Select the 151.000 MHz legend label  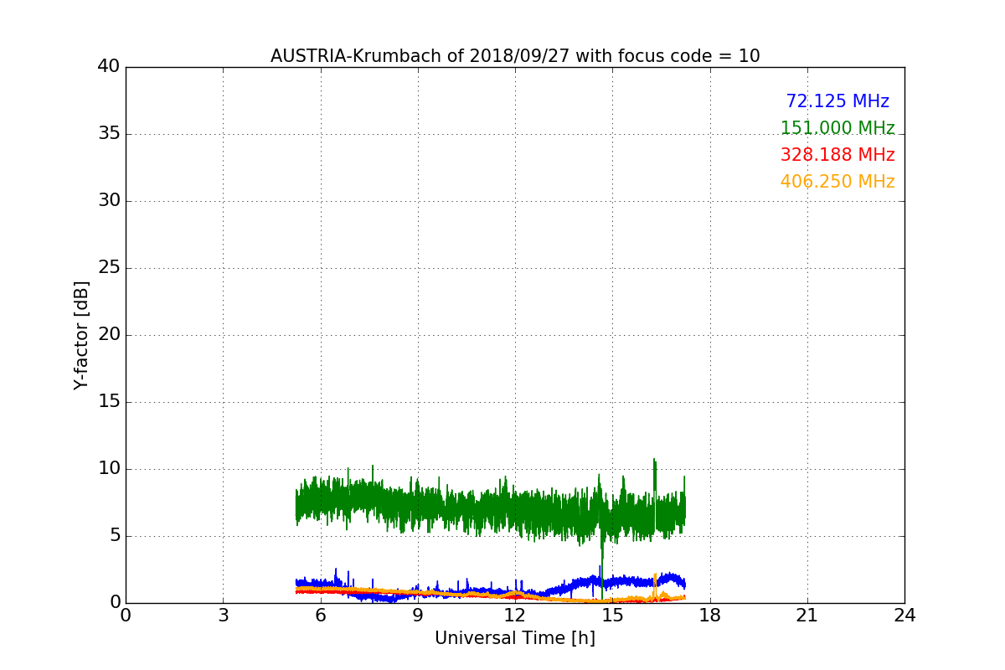click(837, 128)
